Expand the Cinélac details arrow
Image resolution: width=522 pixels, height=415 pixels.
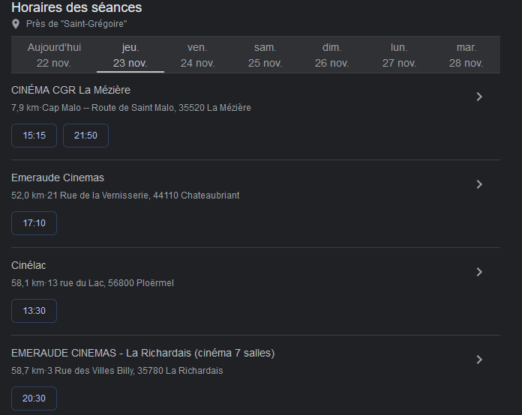click(x=479, y=272)
